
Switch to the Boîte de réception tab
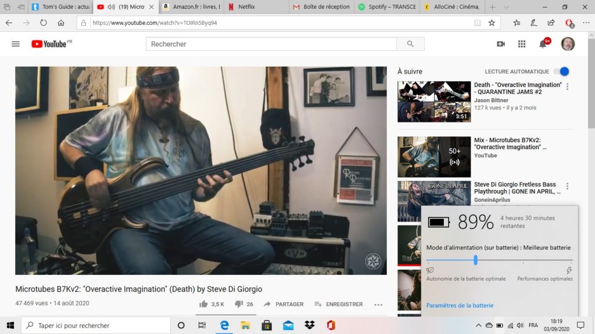point(322,7)
